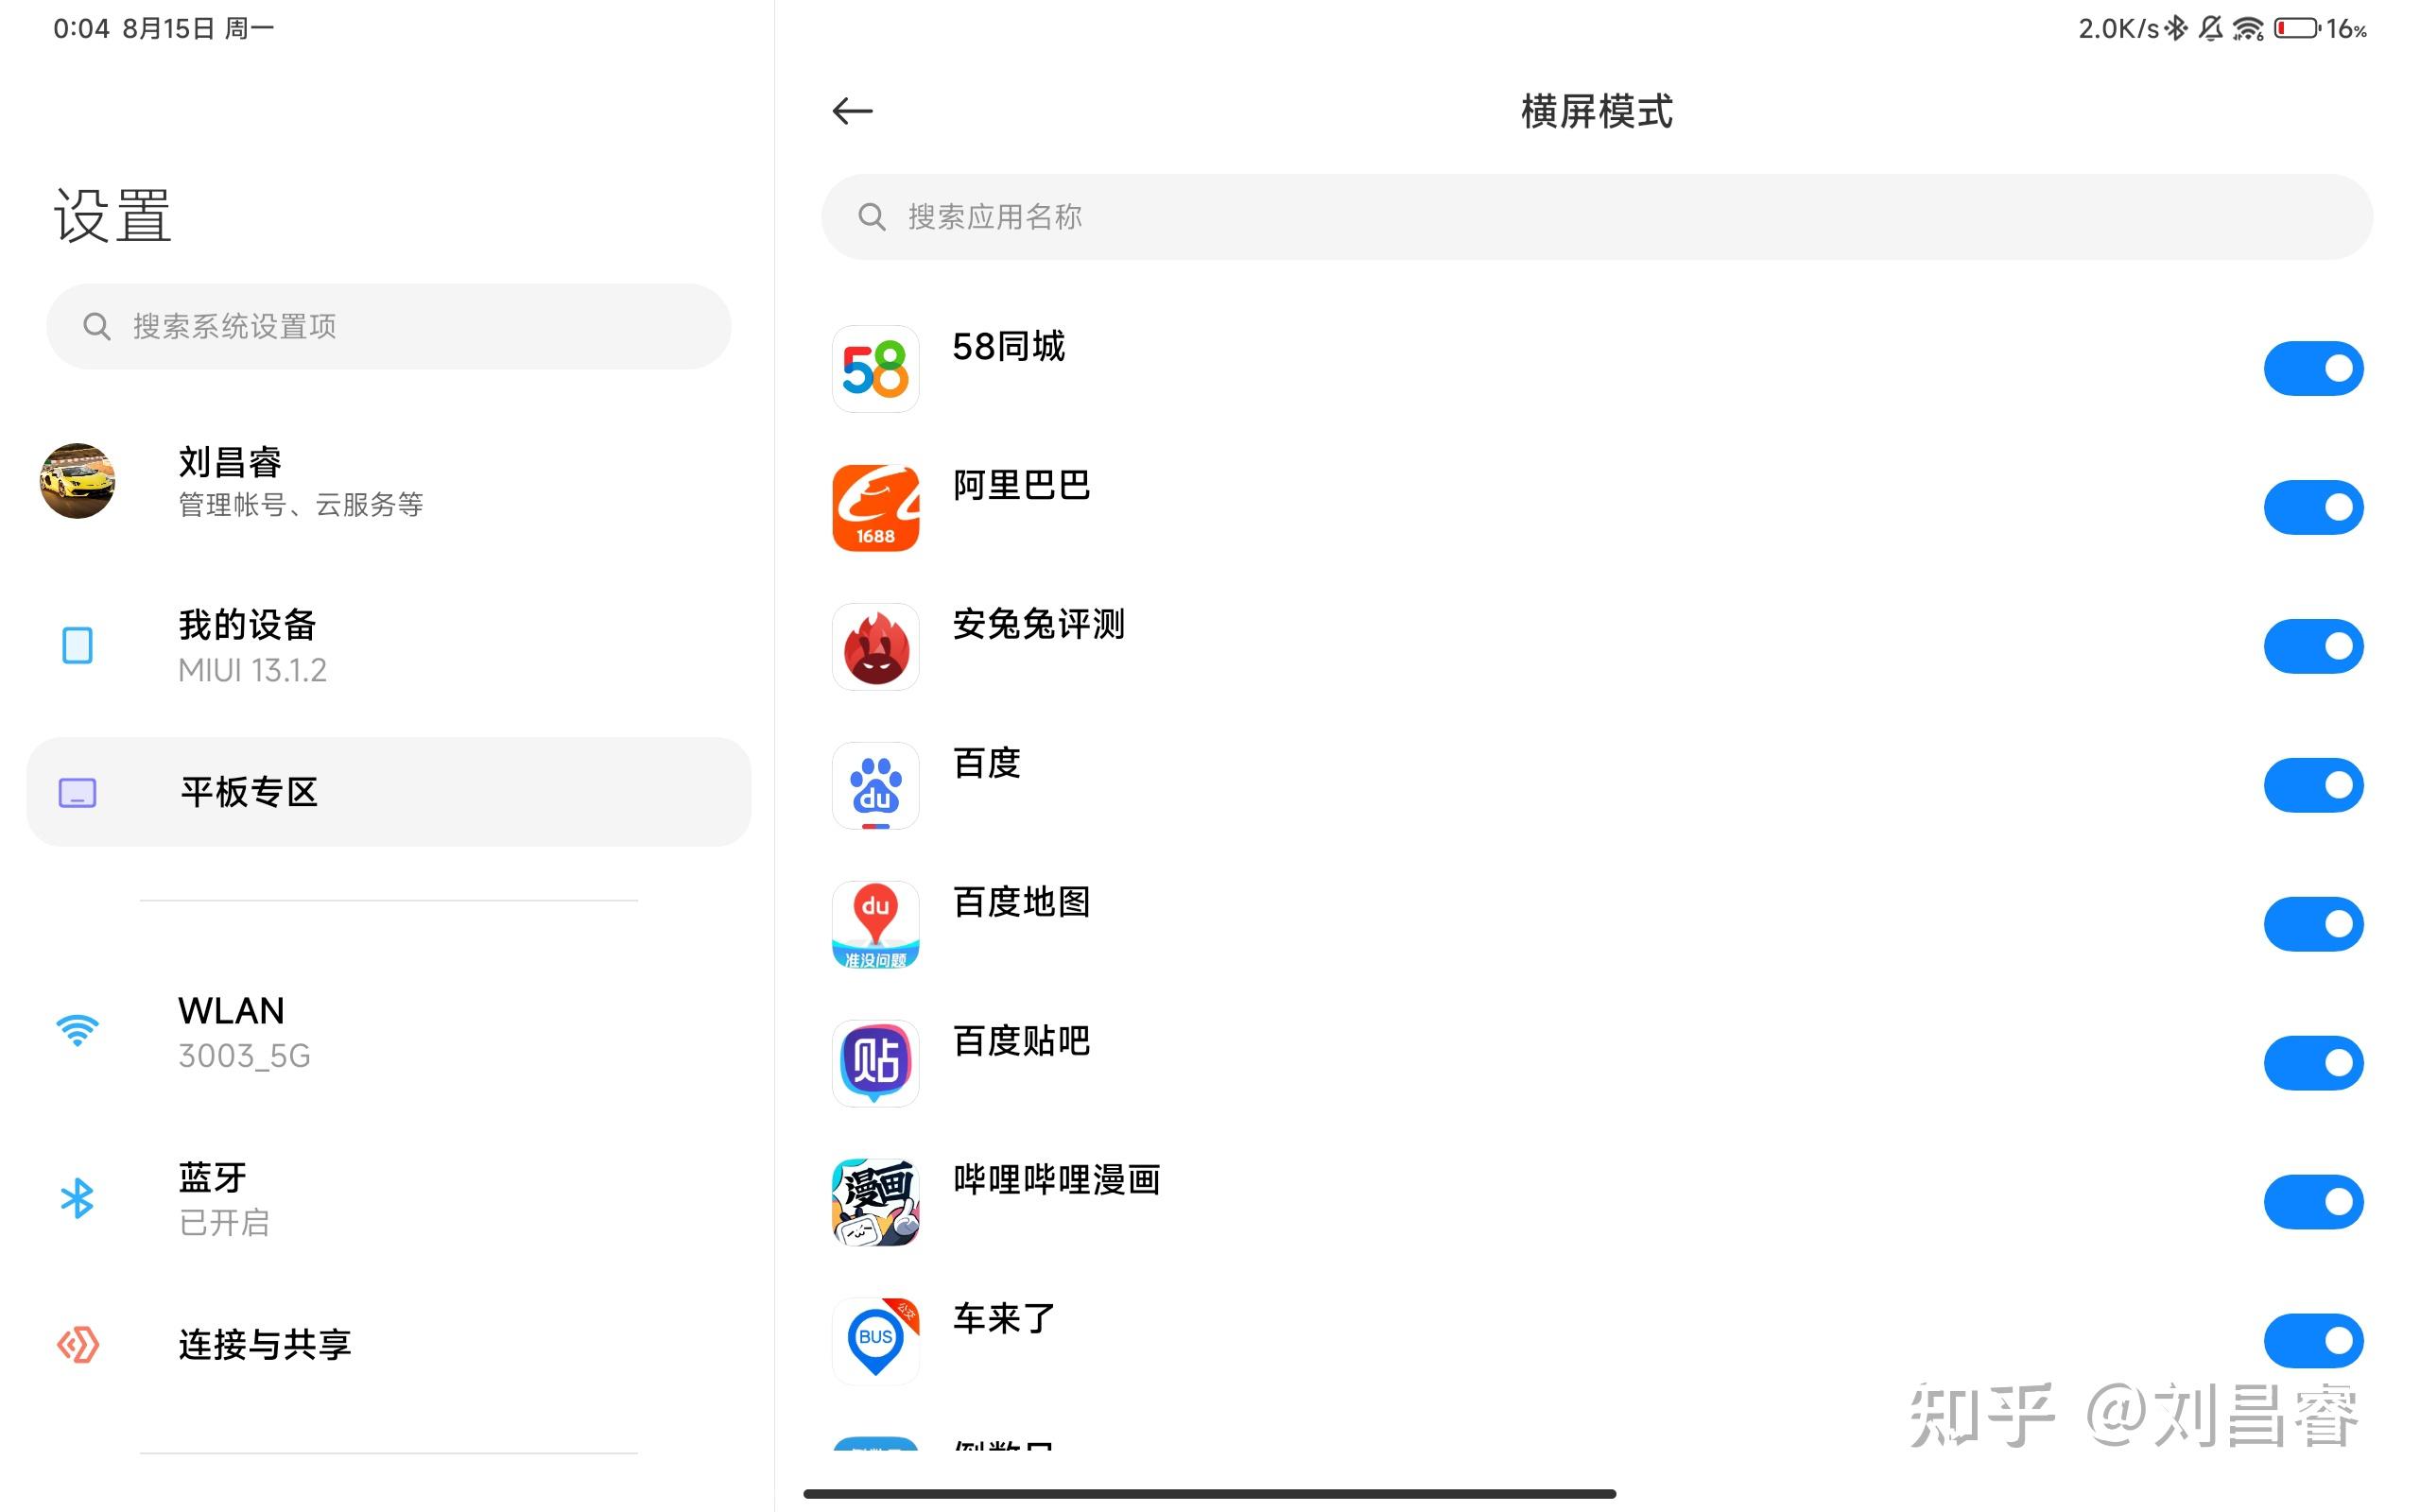Viewport: 2420px width, 1512px height.
Task: Focus the 搜索应用名称 search field
Action: (x=1596, y=217)
